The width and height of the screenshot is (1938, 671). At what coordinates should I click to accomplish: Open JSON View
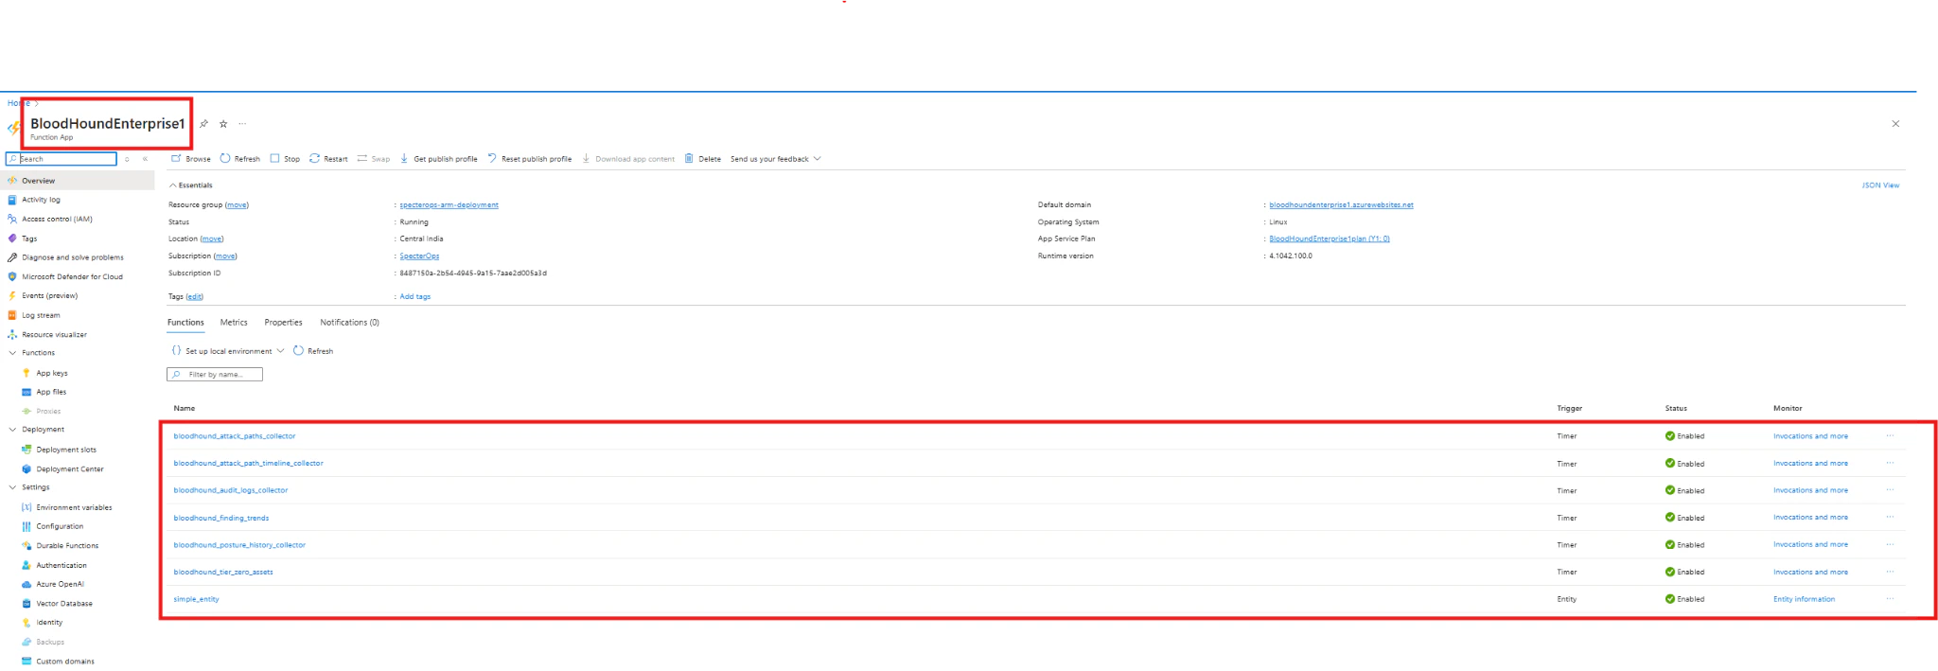(x=1880, y=185)
